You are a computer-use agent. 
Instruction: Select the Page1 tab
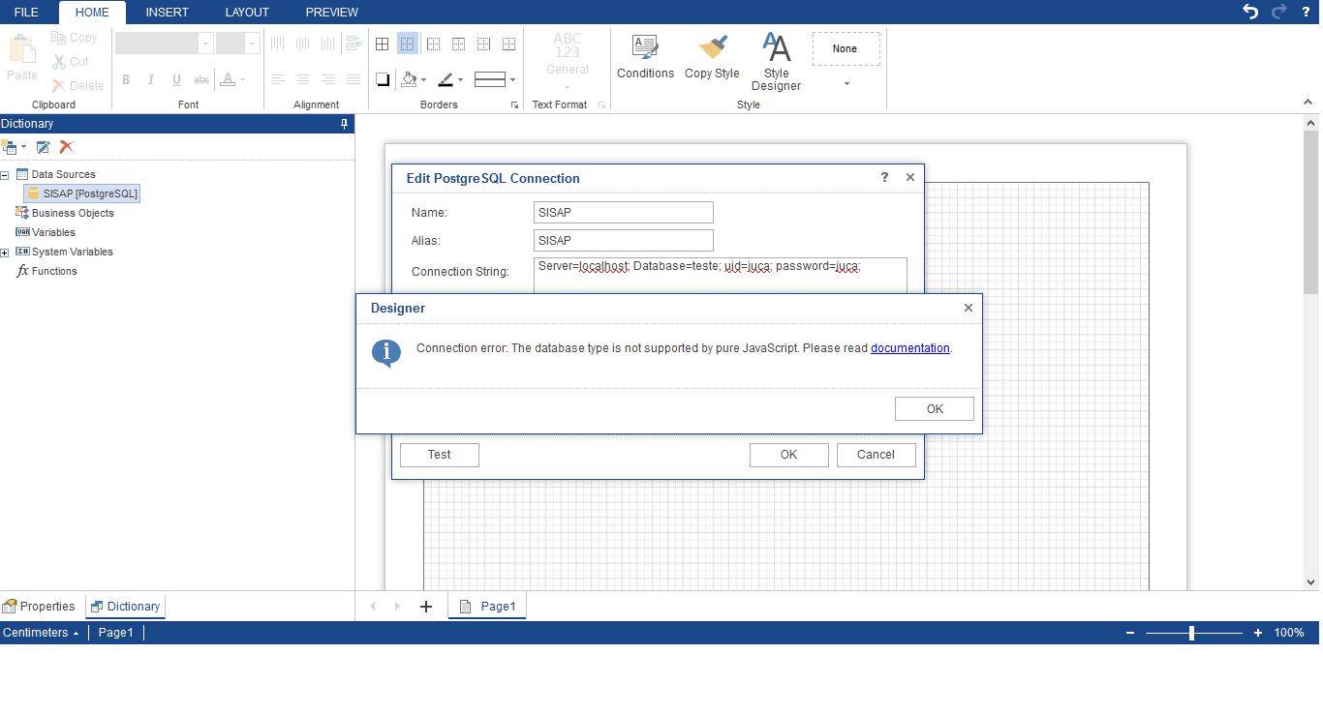(x=487, y=607)
